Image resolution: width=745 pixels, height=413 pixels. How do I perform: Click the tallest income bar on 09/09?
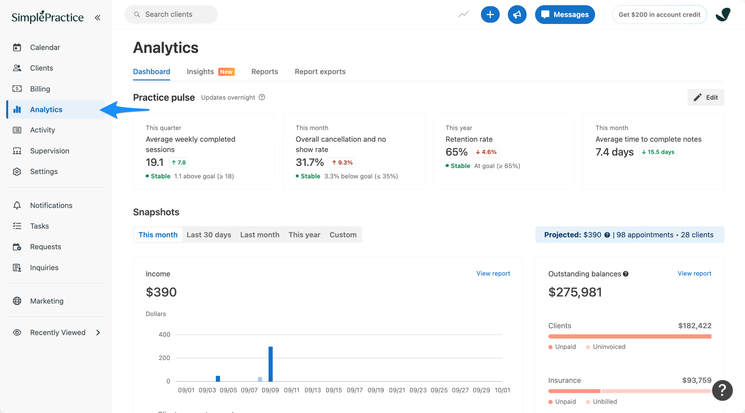tap(270, 364)
